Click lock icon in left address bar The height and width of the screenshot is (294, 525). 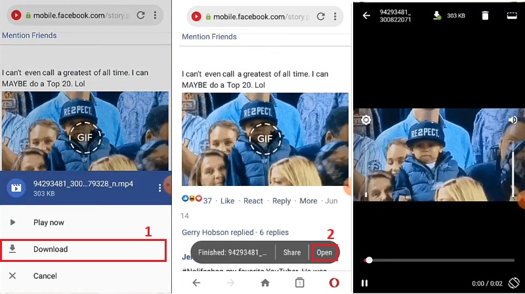[28, 15]
